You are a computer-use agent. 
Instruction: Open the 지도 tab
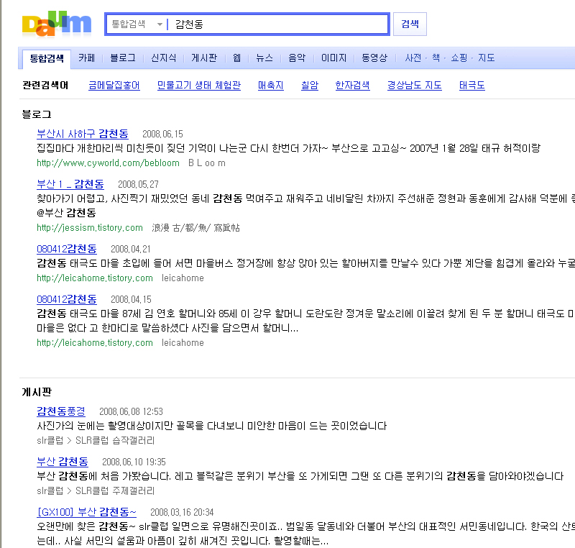click(487, 58)
